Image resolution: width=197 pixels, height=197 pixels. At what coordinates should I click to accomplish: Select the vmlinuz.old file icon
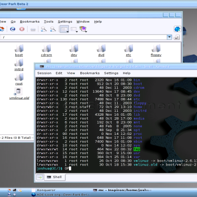click(x=18, y=91)
